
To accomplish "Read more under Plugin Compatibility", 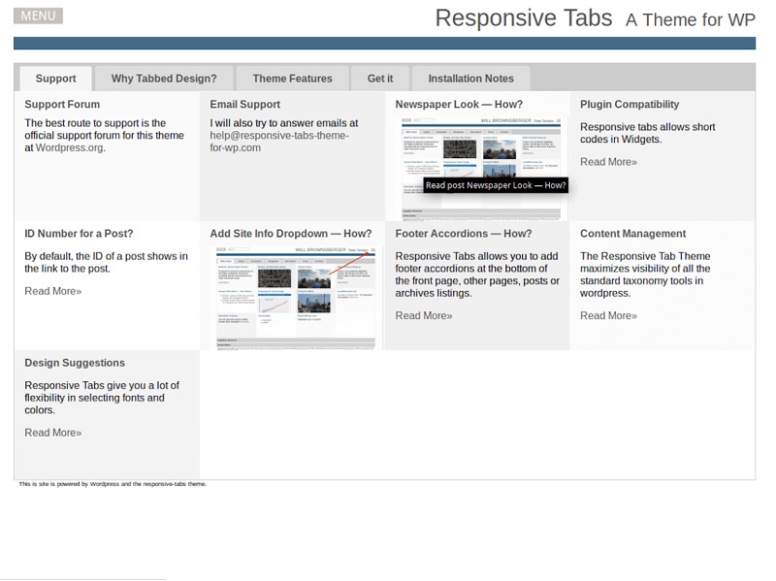I will pos(608,162).
